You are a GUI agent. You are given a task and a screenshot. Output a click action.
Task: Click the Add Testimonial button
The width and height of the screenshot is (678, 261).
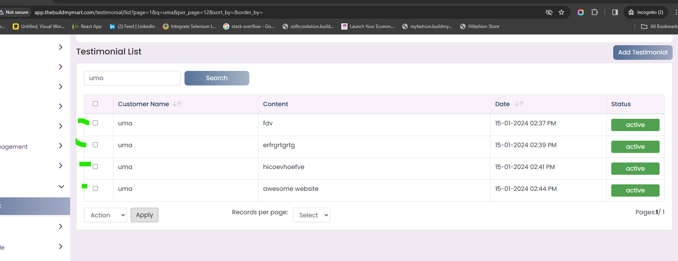point(643,53)
